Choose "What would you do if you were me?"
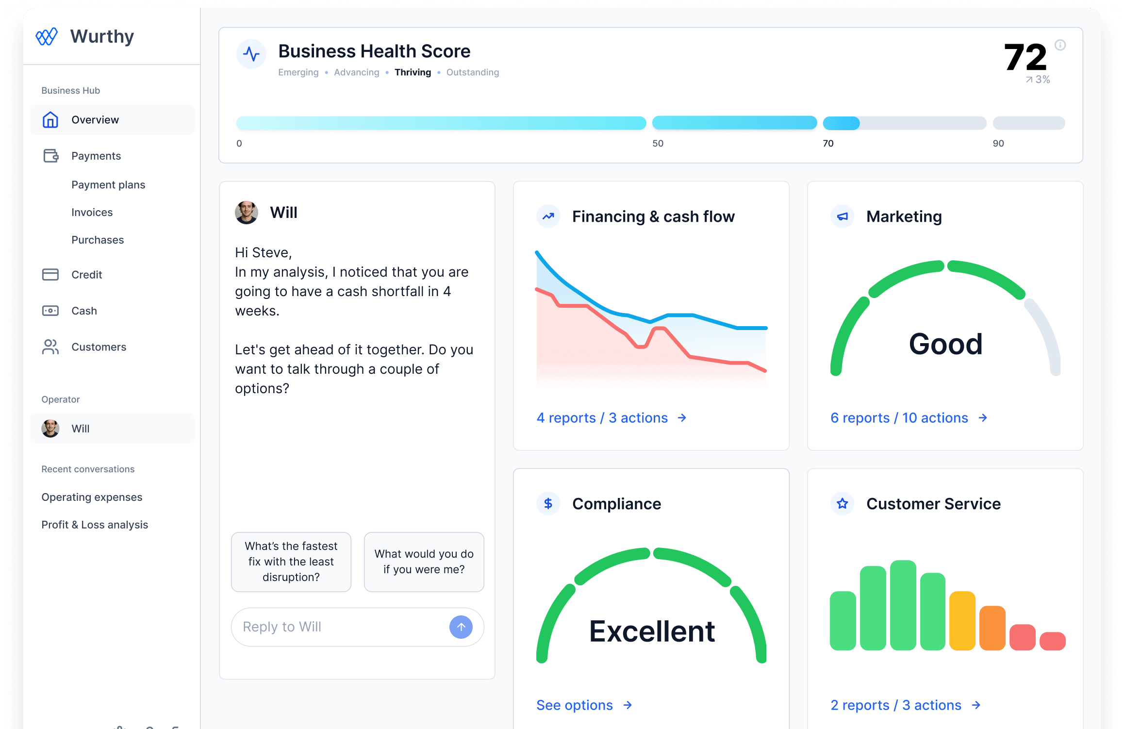The image size is (1124, 729). [424, 562]
